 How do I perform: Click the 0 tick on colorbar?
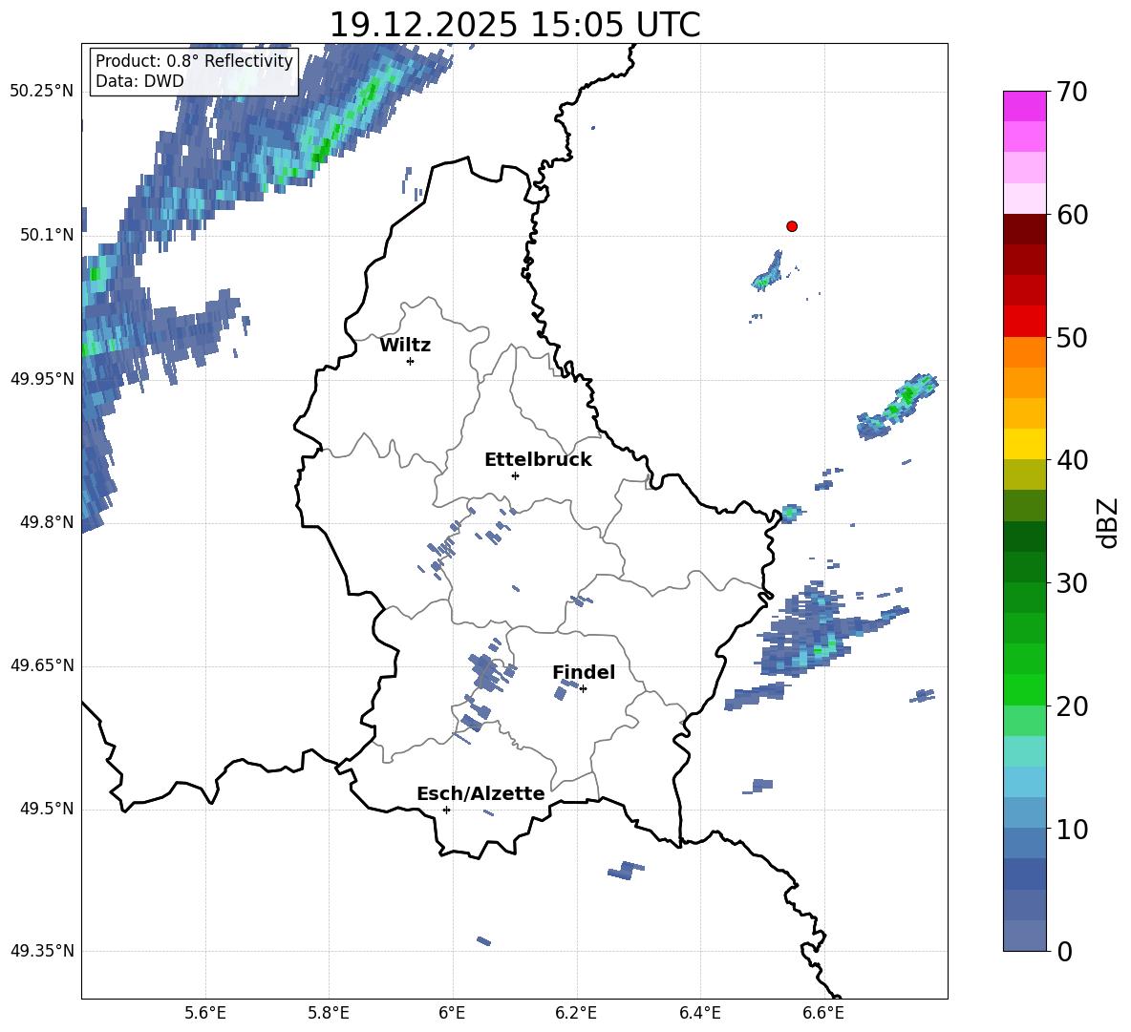click(x=1065, y=951)
